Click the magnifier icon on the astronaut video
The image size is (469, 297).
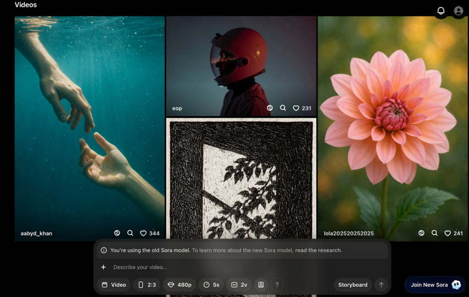pos(283,108)
